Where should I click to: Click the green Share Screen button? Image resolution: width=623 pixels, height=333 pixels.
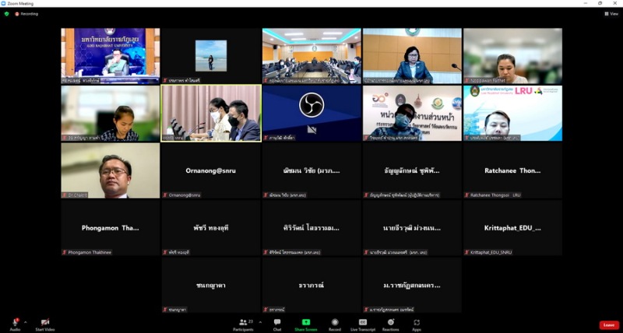pos(305,323)
